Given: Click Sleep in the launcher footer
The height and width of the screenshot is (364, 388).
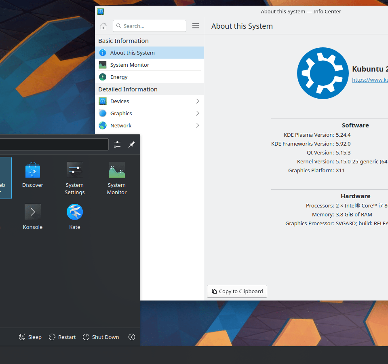Looking at the screenshot, I should [x=30, y=337].
